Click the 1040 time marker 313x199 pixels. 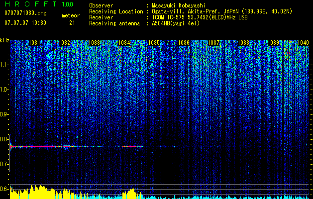pyautogui.click(x=303, y=43)
